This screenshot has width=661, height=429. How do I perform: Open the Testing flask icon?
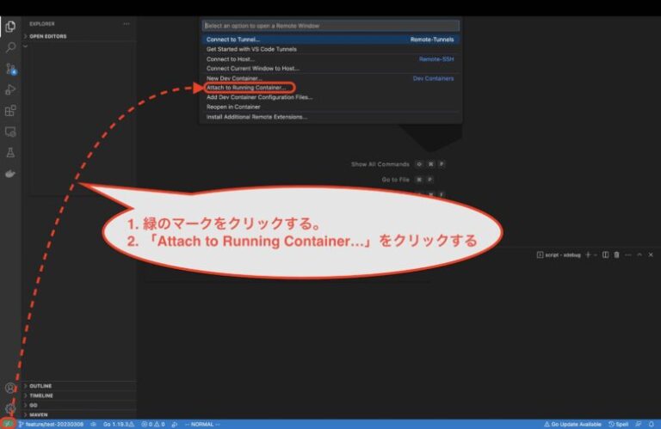(10, 152)
